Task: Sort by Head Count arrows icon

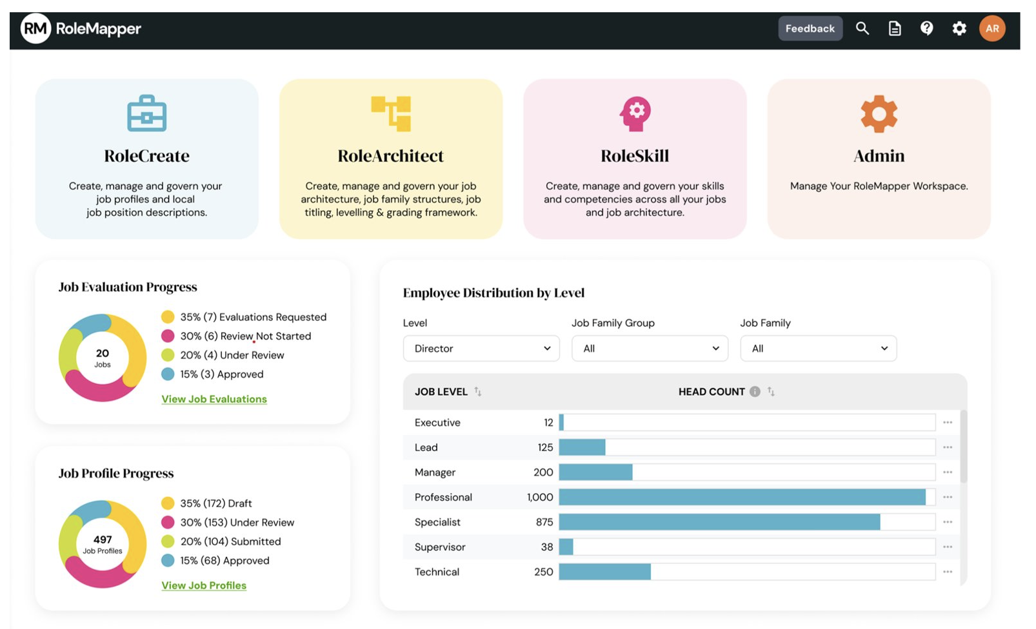Action: click(x=771, y=391)
